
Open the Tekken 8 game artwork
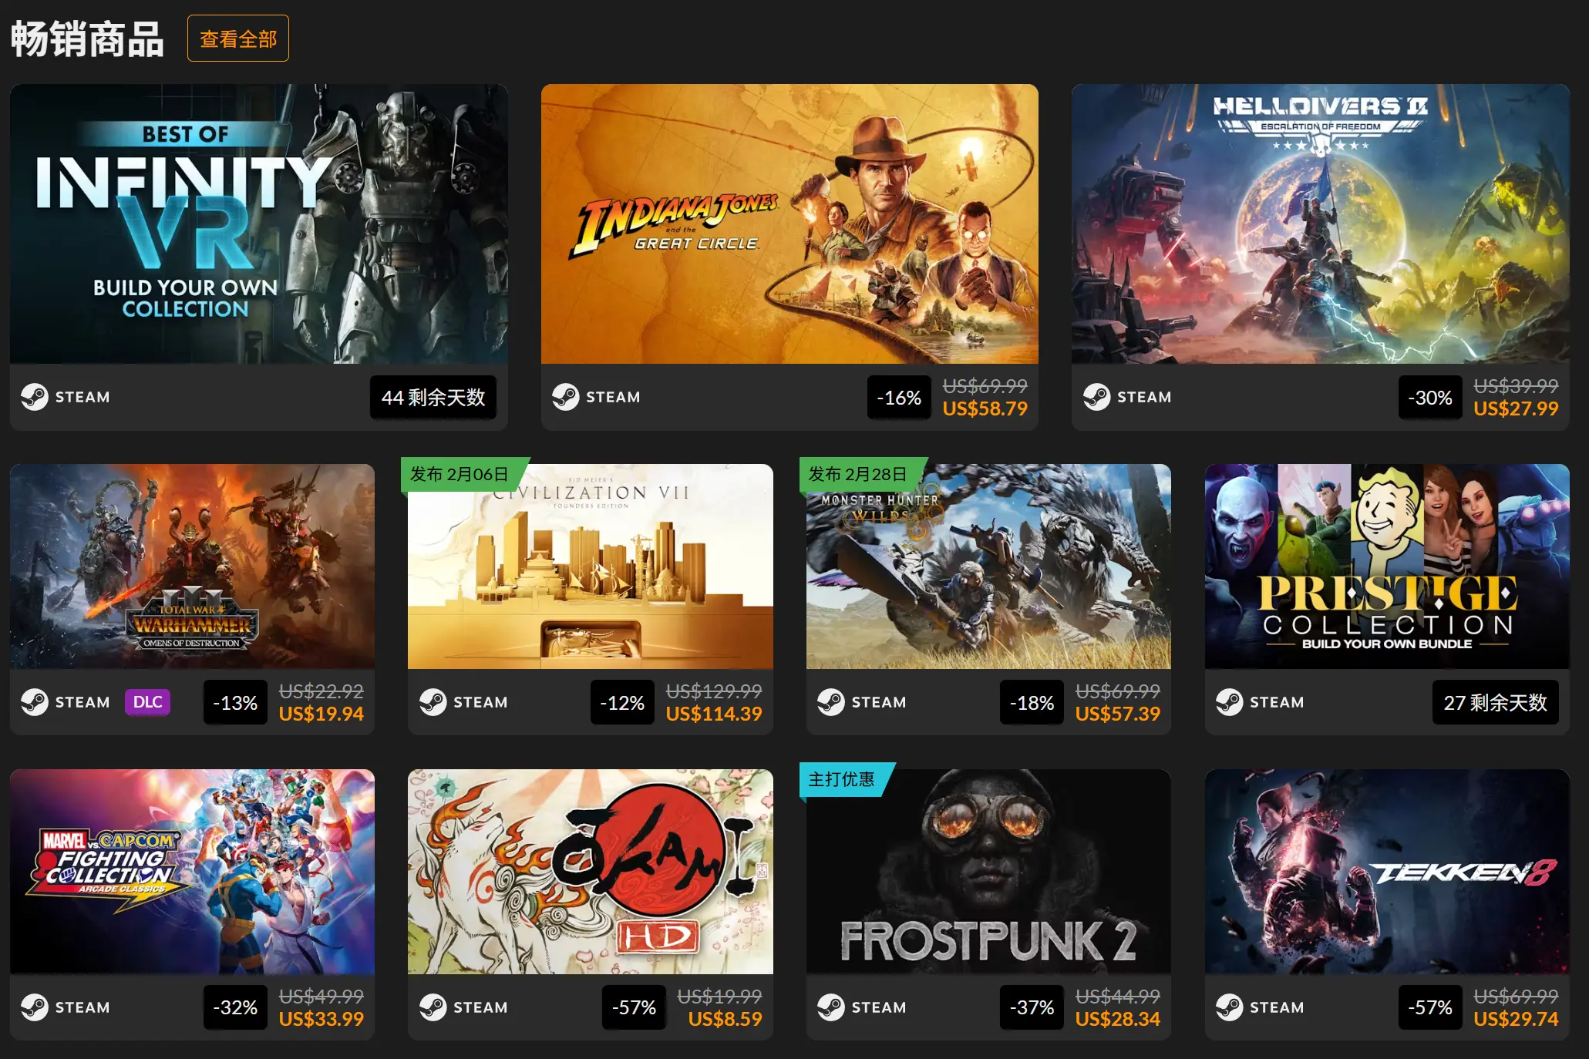click(x=1387, y=872)
